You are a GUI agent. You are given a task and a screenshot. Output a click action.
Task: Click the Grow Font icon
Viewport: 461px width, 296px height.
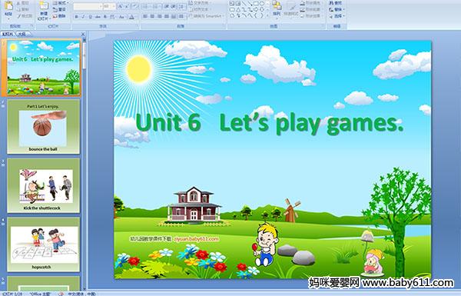pyautogui.click(x=121, y=6)
